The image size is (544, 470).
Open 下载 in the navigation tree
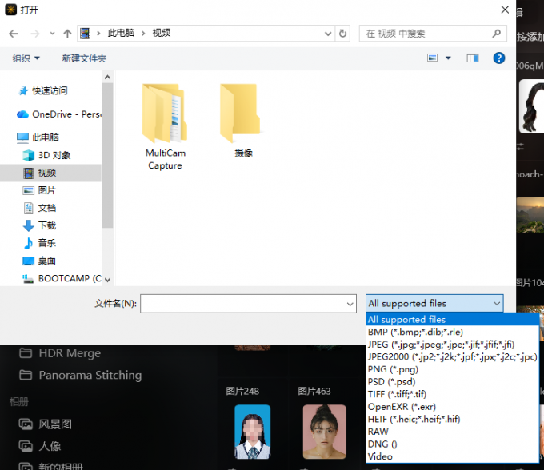pyautogui.click(x=39, y=225)
